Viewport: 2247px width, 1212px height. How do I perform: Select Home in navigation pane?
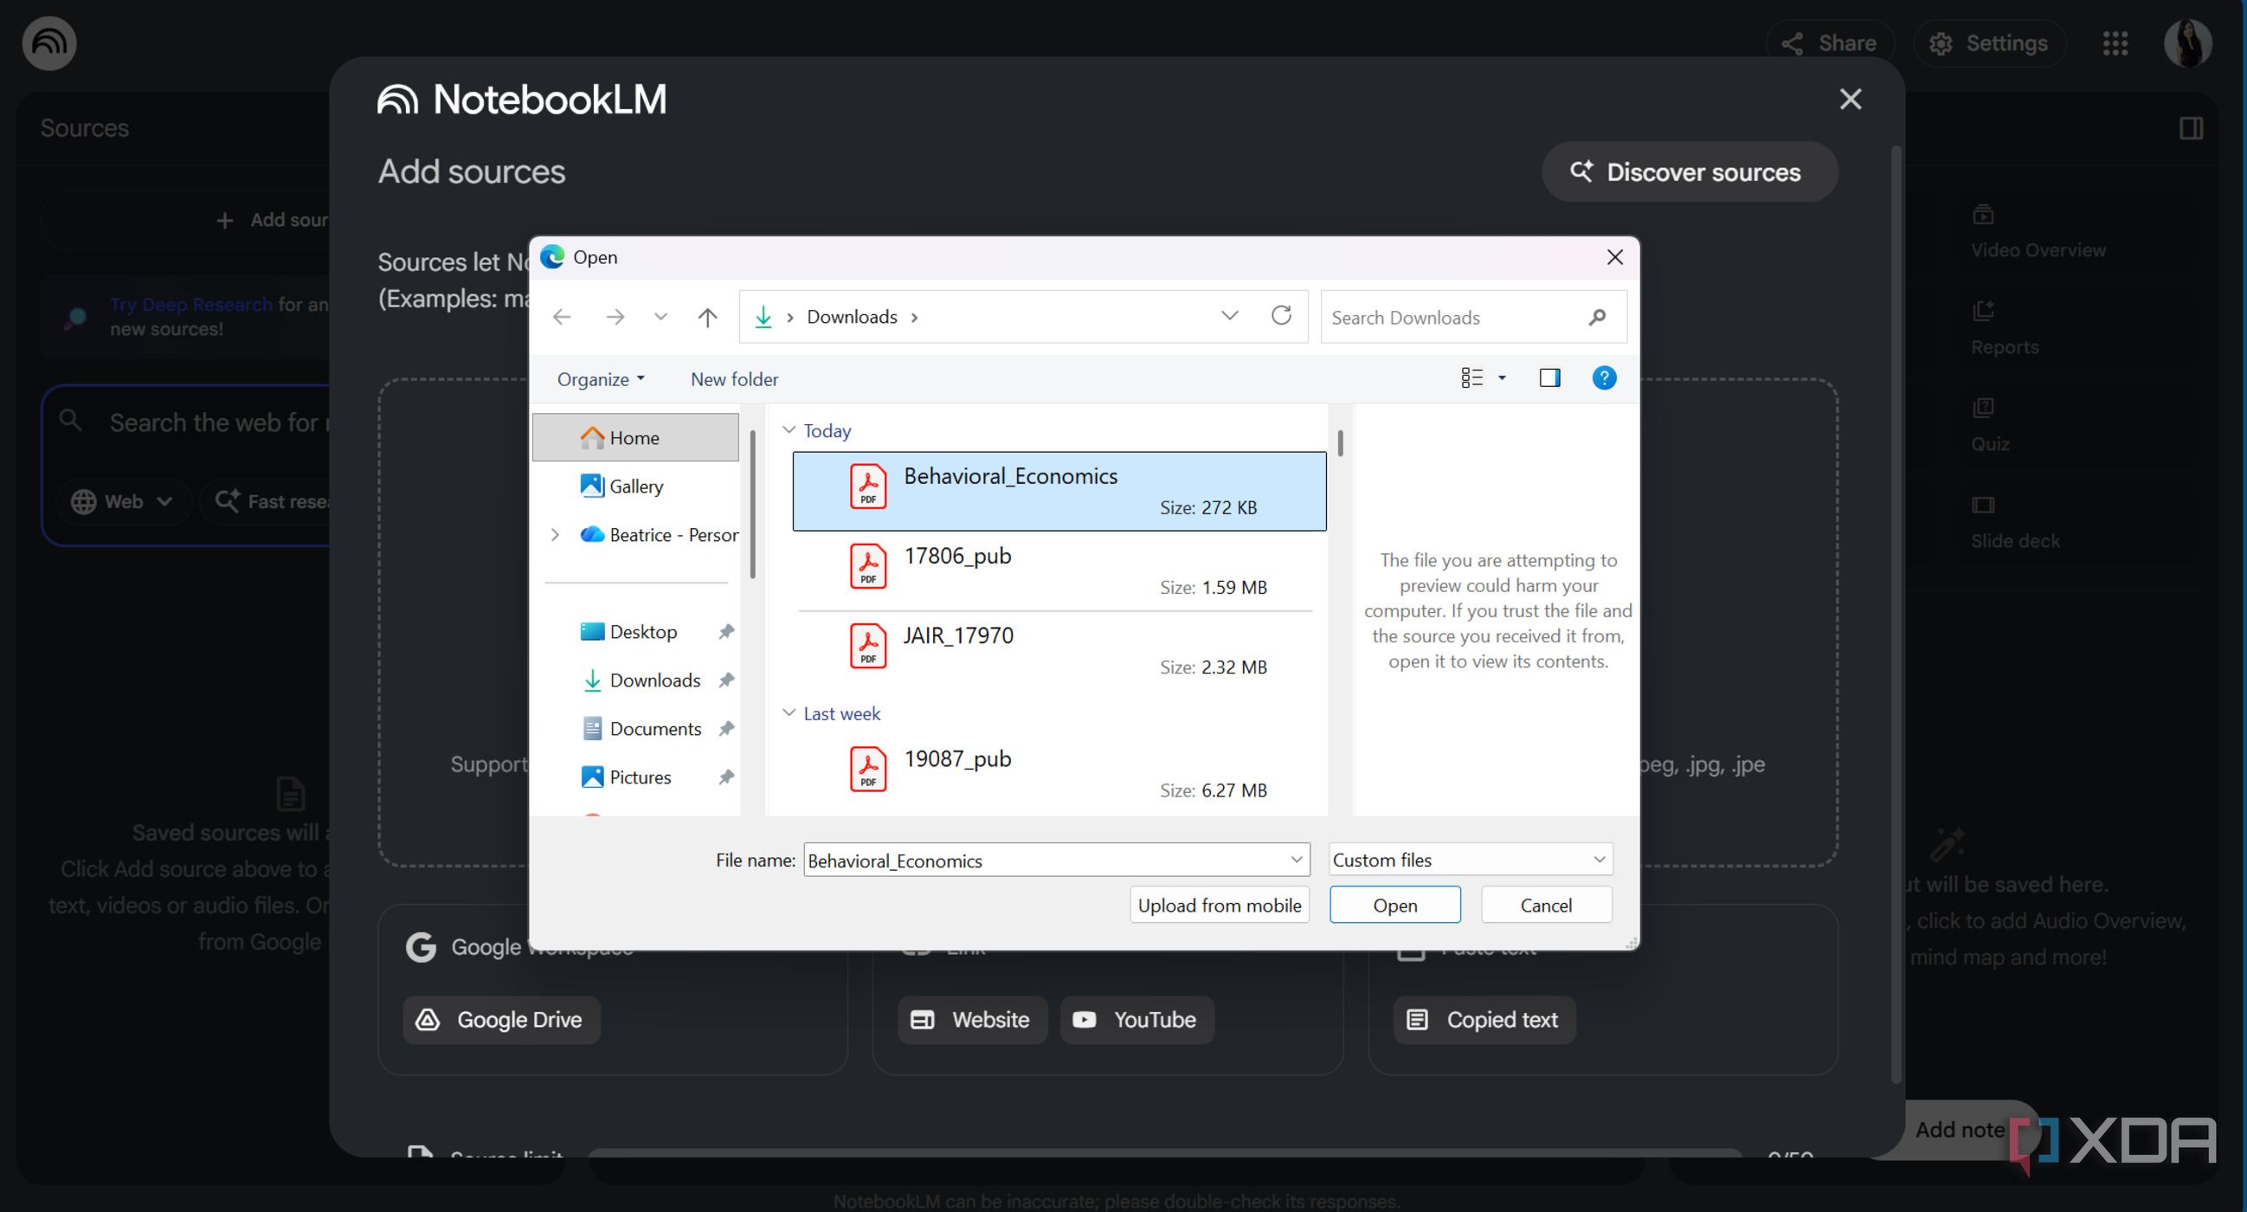point(635,437)
